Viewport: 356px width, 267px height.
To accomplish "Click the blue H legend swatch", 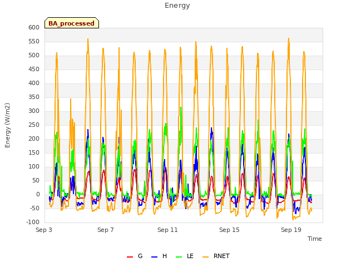I will coord(154,257).
